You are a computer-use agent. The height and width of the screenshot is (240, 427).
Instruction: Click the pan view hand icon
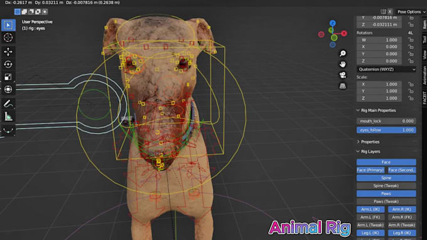click(343, 64)
